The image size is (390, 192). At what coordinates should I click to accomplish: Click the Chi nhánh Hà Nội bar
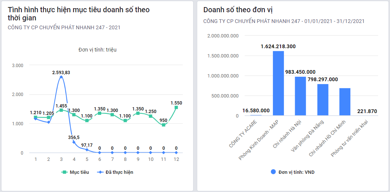click(300, 96)
